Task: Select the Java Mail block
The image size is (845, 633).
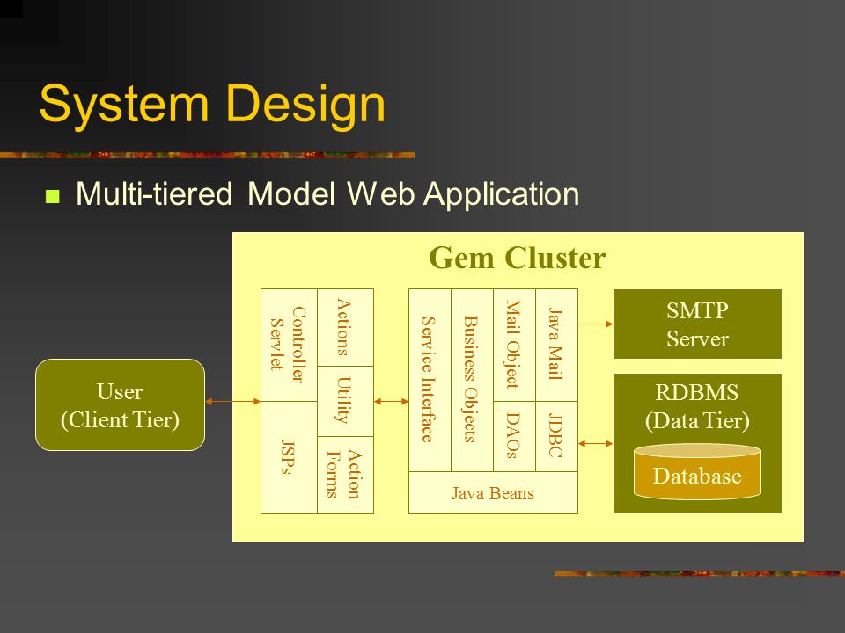Action: click(556, 345)
